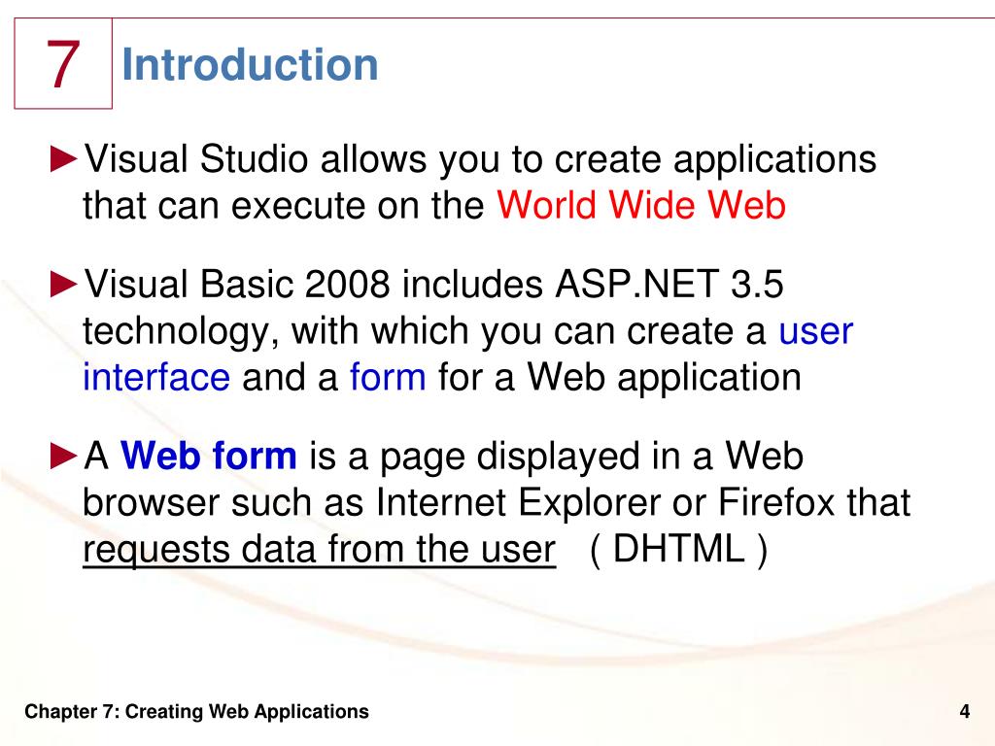Image resolution: width=995 pixels, height=746 pixels.
Task: Click the bold blue 'Web form' term
Action: [x=209, y=456]
